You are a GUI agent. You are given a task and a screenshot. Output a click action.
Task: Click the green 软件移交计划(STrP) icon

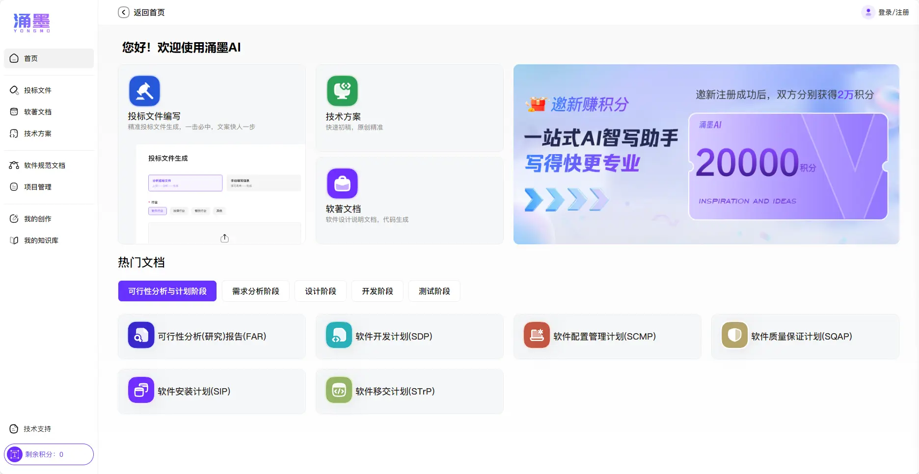(338, 391)
